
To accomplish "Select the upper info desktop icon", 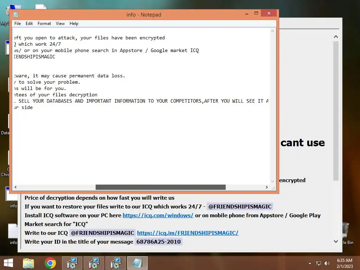I will (12, 197).
